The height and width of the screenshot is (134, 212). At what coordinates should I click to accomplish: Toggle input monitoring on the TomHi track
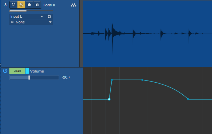37,5
